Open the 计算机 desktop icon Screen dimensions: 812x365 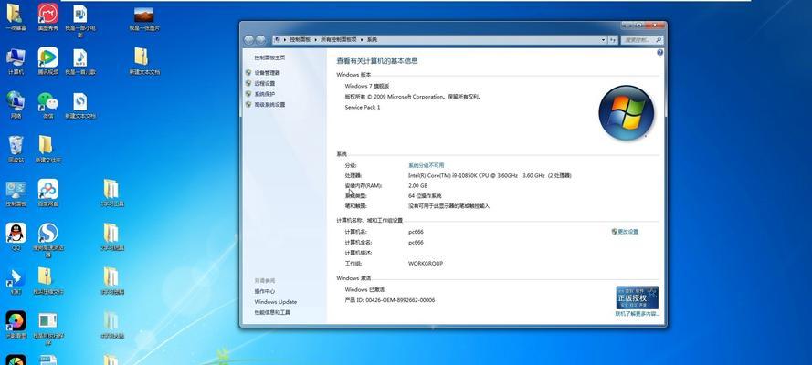(16, 61)
